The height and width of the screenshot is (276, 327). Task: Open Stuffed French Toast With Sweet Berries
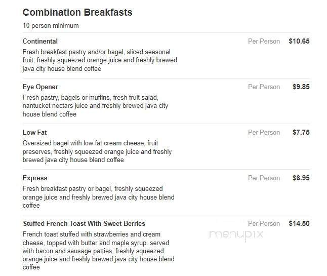tap(84, 224)
